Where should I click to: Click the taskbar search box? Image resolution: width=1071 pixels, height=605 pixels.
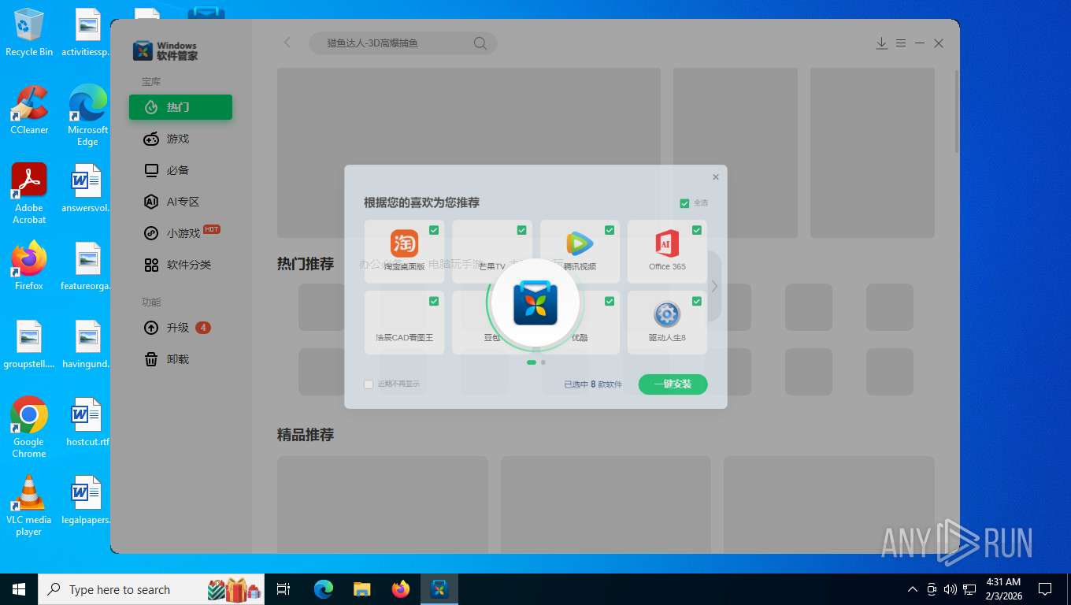coord(151,589)
